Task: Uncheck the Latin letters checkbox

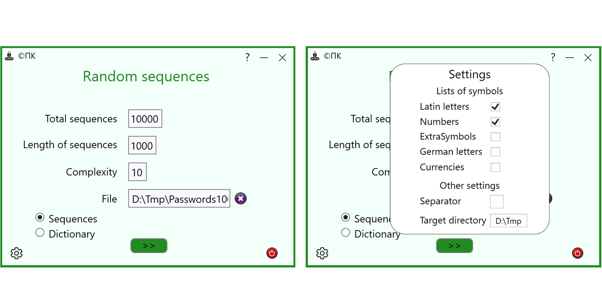Action: pos(495,107)
